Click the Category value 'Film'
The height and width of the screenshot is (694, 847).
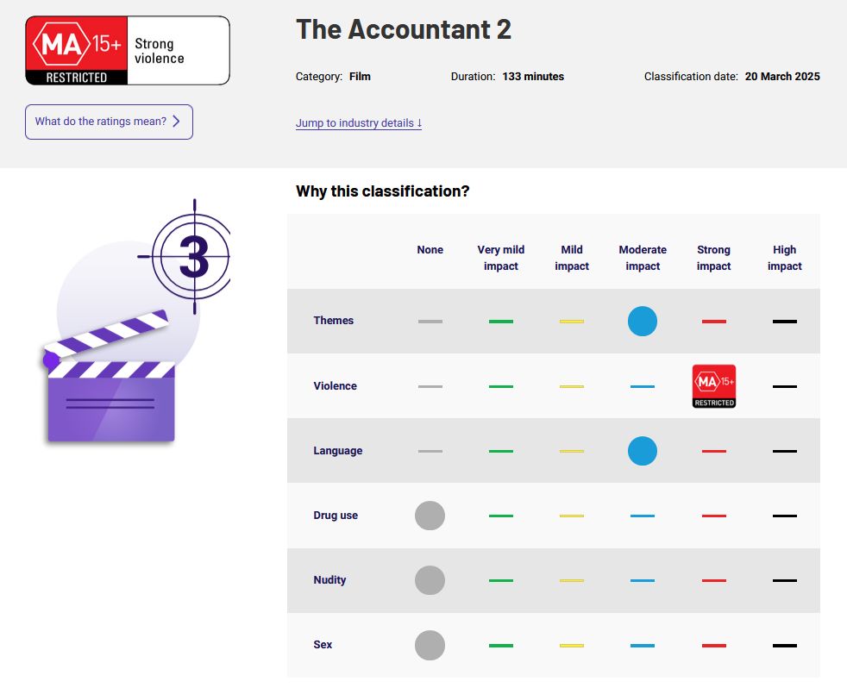pyautogui.click(x=360, y=77)
